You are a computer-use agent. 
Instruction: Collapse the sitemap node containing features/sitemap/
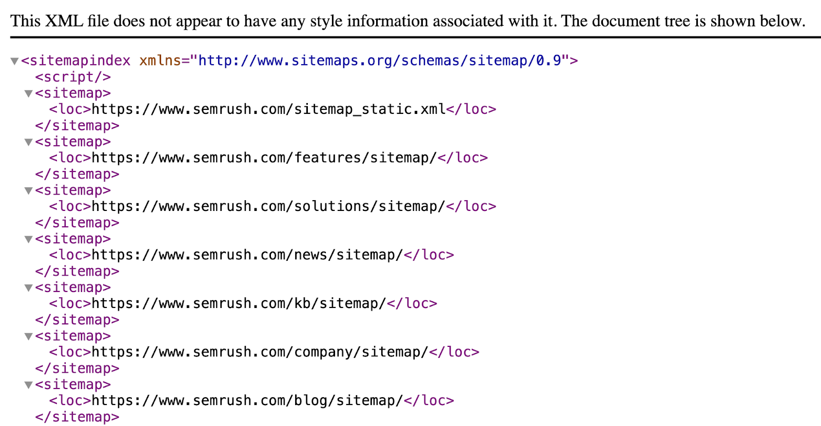[x=29, y=142]
